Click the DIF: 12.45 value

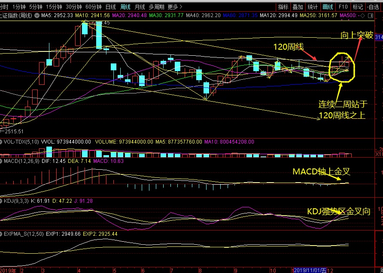coord(54,161)
